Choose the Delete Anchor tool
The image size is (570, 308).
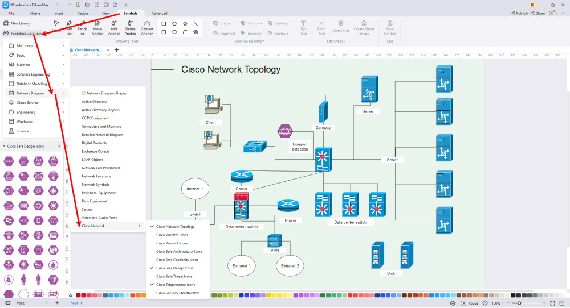[130, 28]
